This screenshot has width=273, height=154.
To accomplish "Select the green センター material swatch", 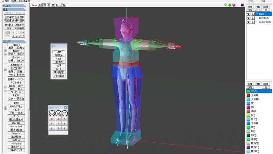I will click(248, 91).
